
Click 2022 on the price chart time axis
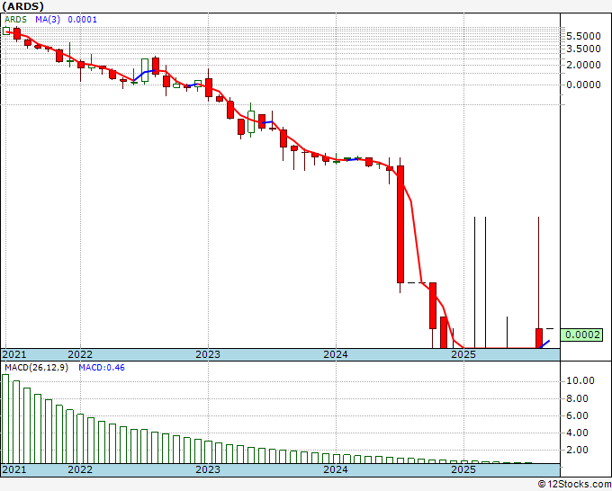[80, 354]
